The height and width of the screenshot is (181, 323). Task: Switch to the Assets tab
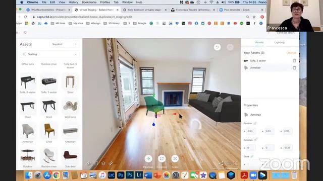pyautogui.click(x=259, y=42)
